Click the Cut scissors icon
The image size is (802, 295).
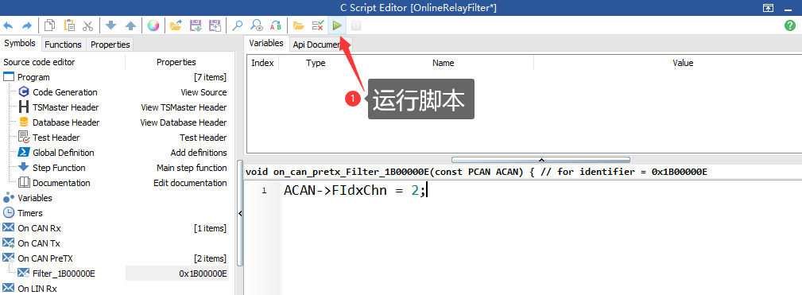click(x=88, y=25)
